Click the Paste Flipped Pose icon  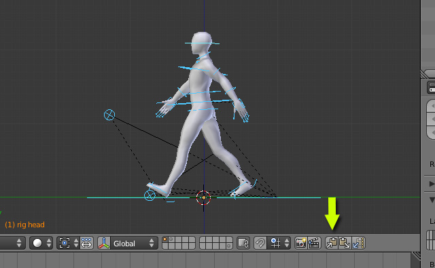(x=358, y=243)
